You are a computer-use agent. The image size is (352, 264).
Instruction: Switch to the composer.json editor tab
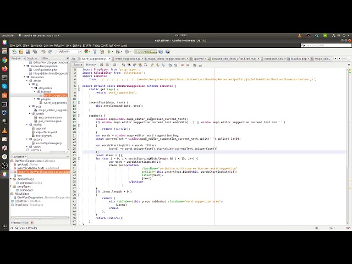pyautogui.click(x=273, y=59)
